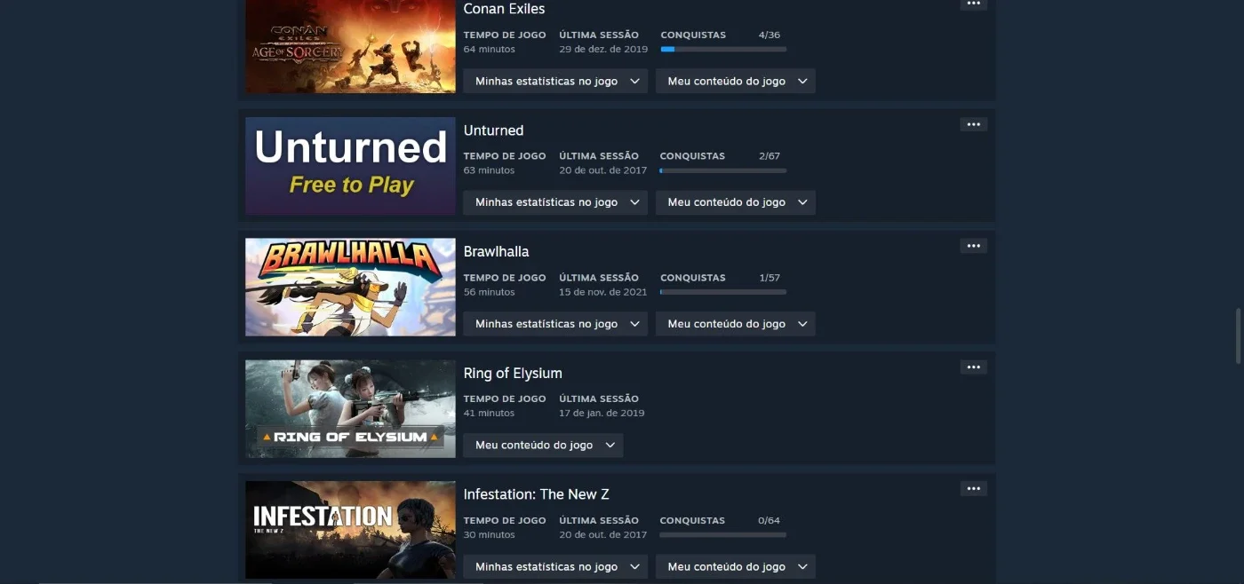Viewport: 1244px width, 584px height.
Task: Click the Ring of Elysium cover thumbnail
Action: [x=350, y=408]
